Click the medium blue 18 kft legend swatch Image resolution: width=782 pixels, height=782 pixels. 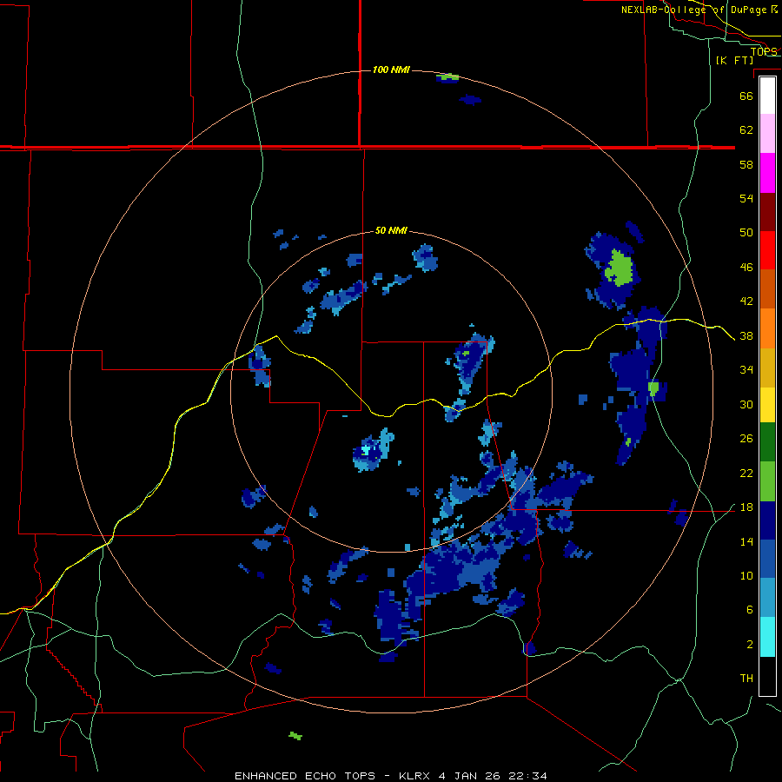[x=767, y=559]
